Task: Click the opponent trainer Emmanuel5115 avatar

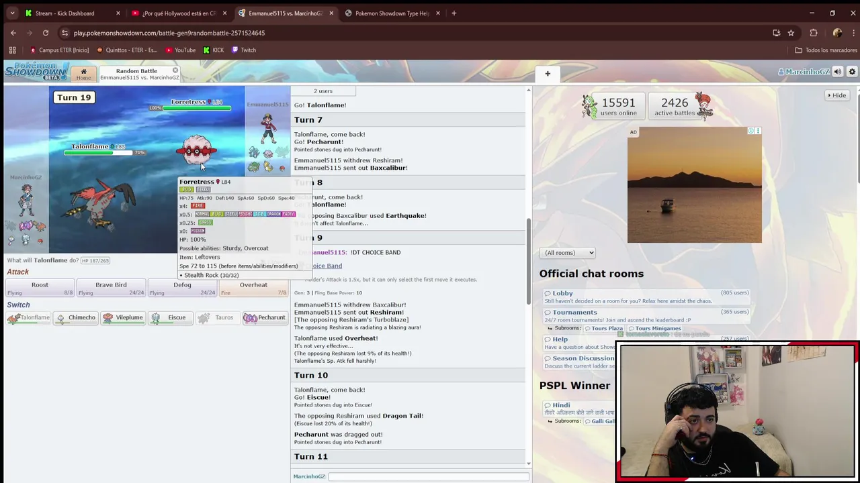Action: pyautogui.click(x=267, y=129)
